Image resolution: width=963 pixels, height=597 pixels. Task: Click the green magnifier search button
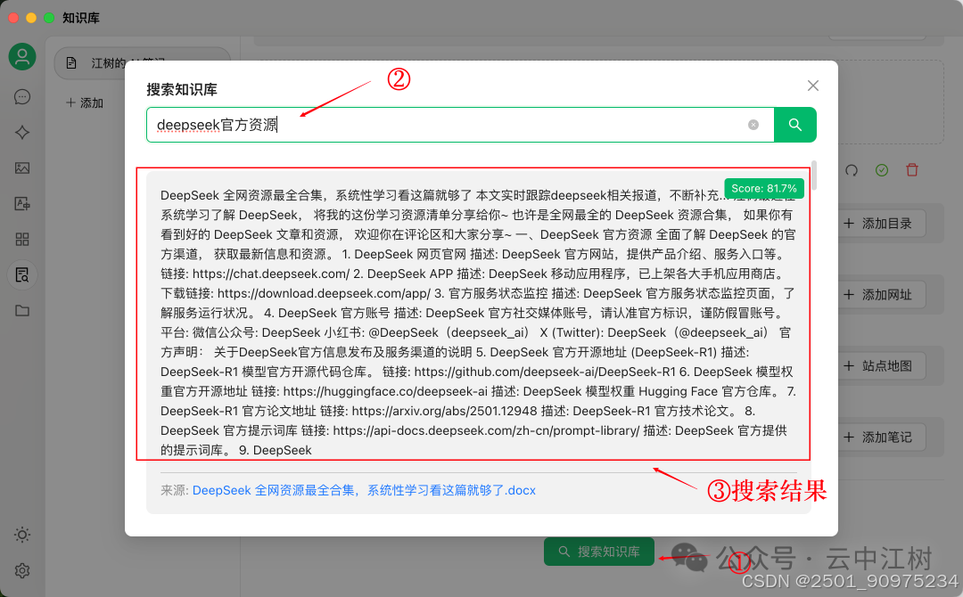coord(794,125)
